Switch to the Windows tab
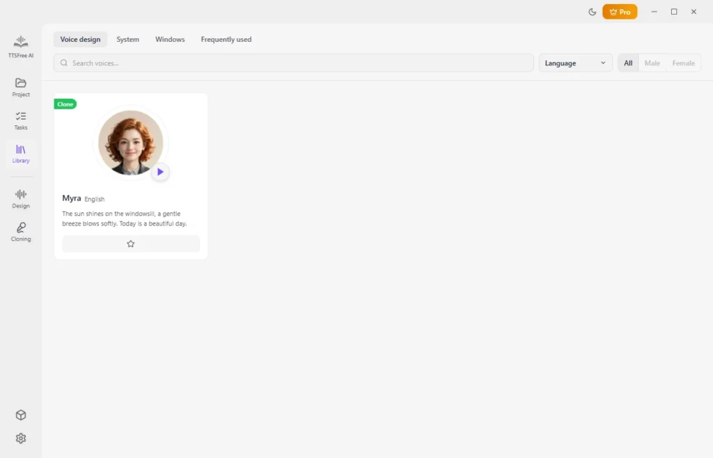The image size is (713, 458). point(170,40)
